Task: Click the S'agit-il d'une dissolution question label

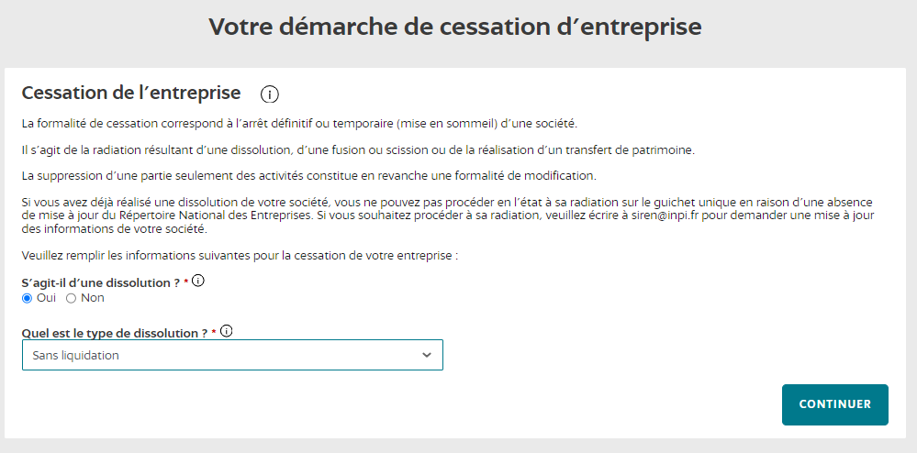Action: coord(100,282)
